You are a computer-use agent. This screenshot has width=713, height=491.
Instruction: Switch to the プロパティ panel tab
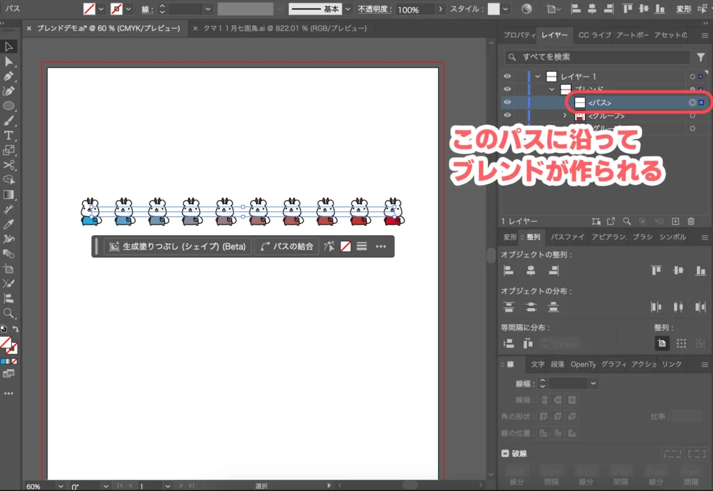519,35
